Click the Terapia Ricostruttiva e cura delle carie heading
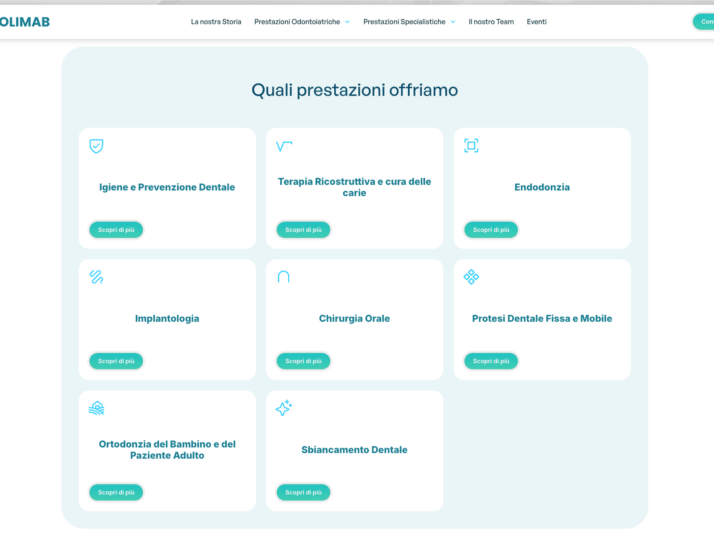The height and width of the screenshot is (536, 714). pos(354,187)
